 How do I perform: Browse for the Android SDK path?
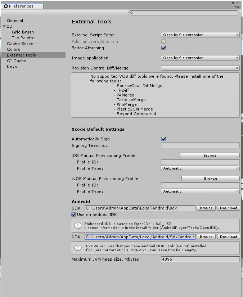[x=206, y=208]
